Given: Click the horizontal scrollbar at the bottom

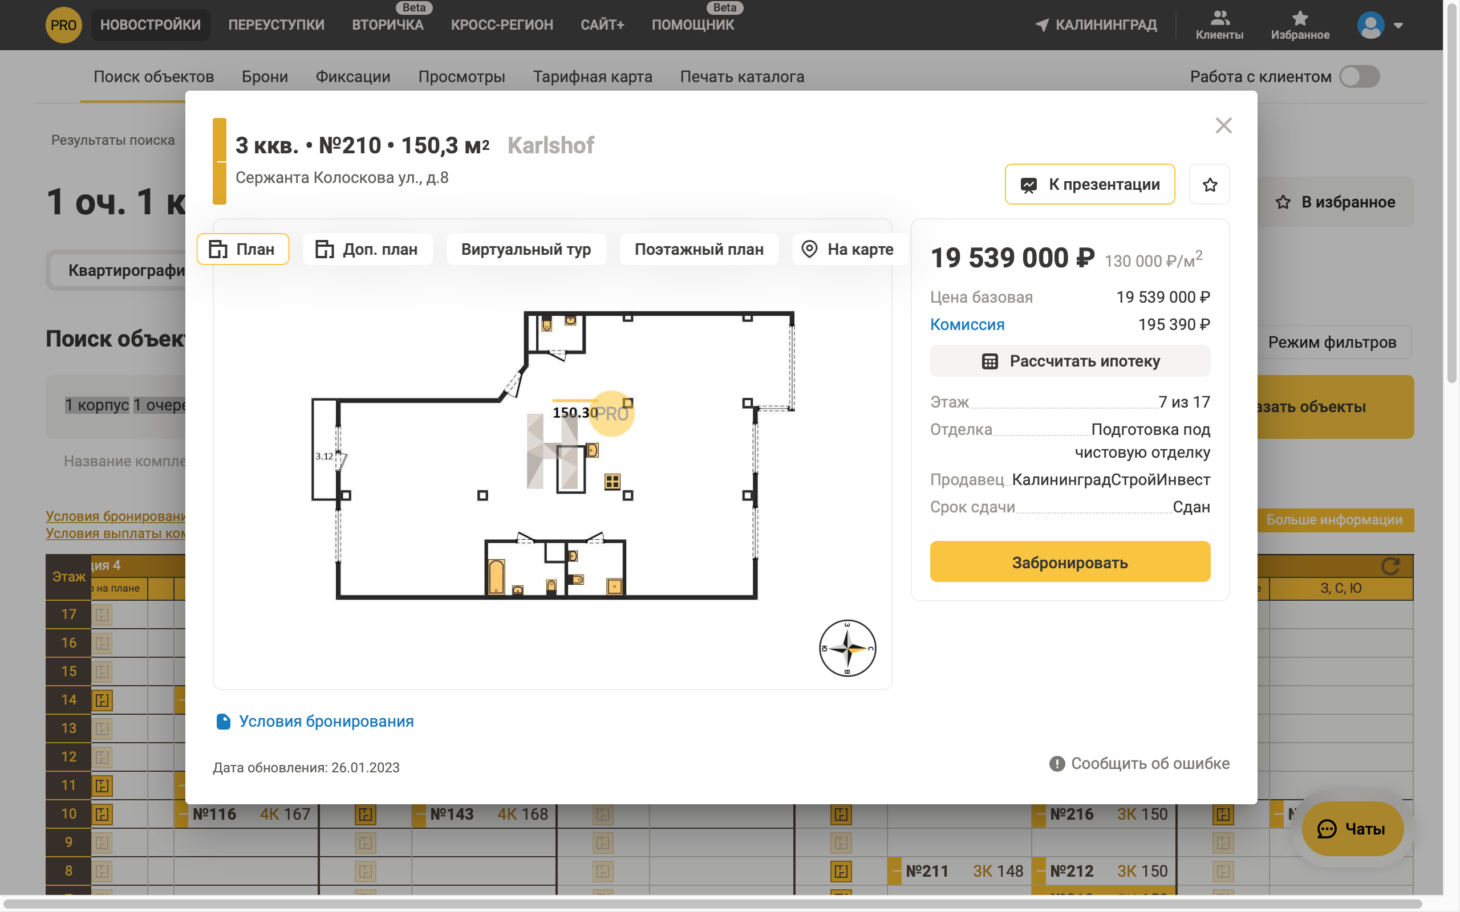Looking at the screenshot, I should tap(712, 904).
